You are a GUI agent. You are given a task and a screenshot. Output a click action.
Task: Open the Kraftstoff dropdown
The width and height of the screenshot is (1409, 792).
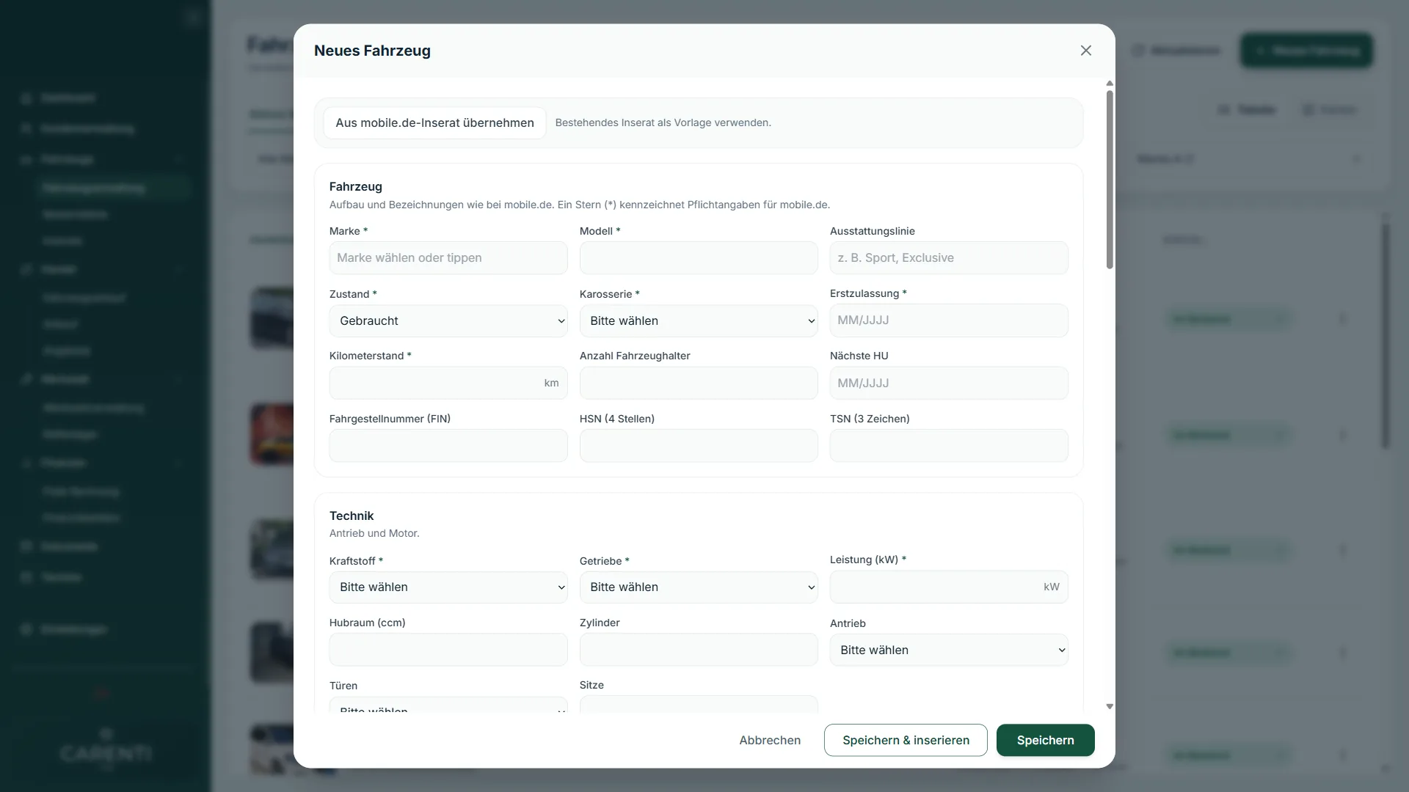coord(448,587)
